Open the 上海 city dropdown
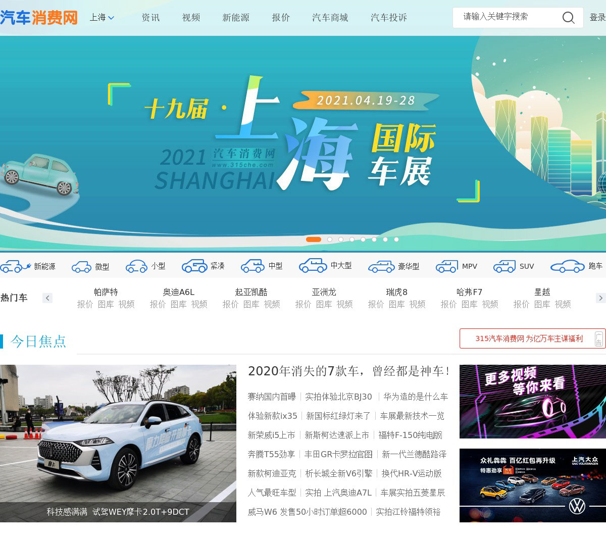This screenshot has height=537, width=606. [x=102, y=18]
